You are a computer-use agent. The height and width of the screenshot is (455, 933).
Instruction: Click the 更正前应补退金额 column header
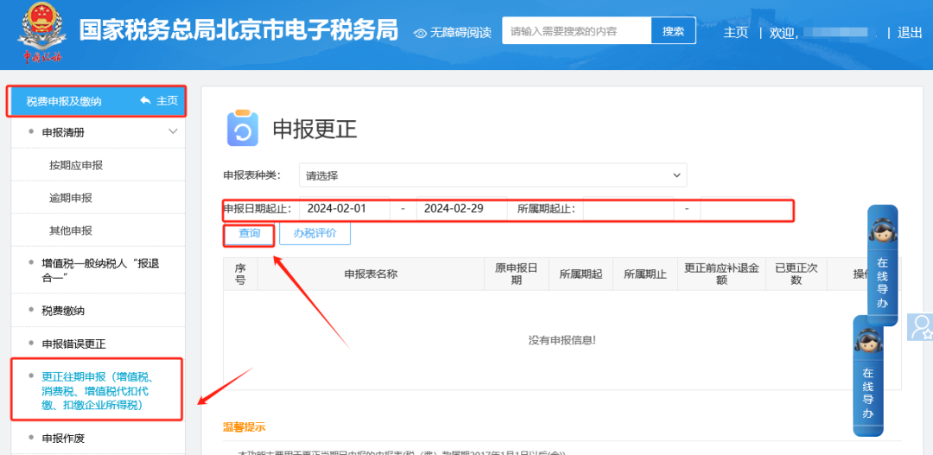point(721,275)
